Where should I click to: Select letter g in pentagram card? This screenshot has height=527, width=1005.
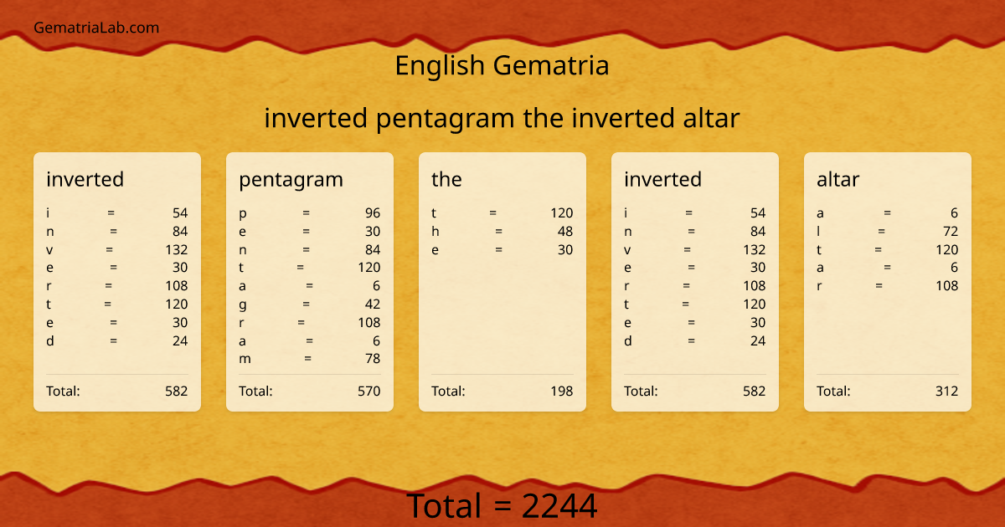243,305
